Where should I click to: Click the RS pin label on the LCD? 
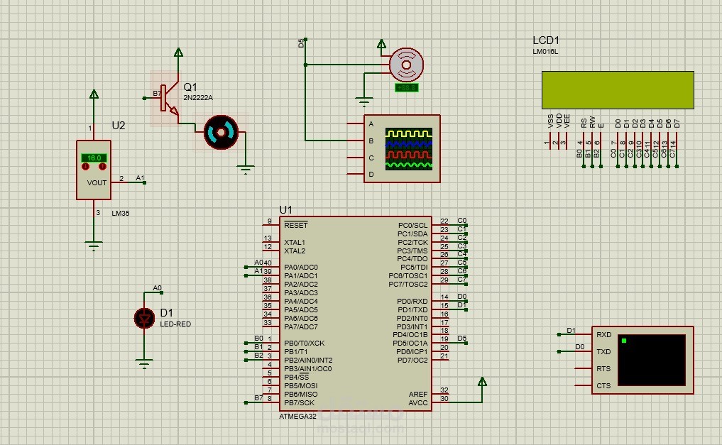[x=584, y=123]
